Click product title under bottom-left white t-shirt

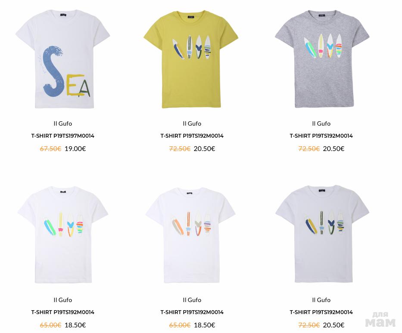[63, 312]
